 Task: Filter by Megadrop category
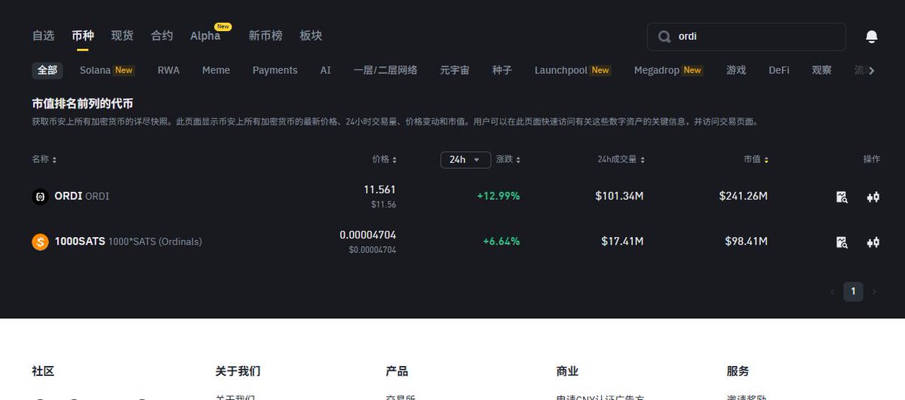(x=668, y=70)
